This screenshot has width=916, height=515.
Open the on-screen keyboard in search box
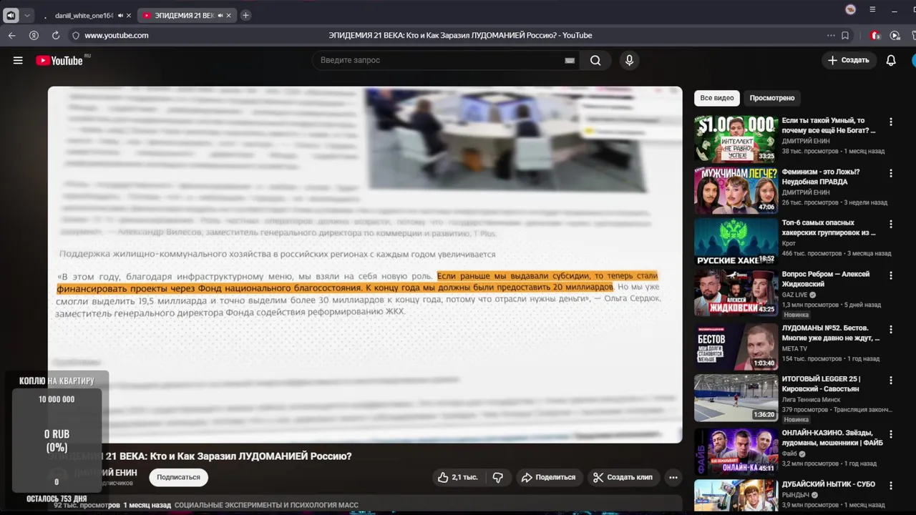[x=570, y=61]
